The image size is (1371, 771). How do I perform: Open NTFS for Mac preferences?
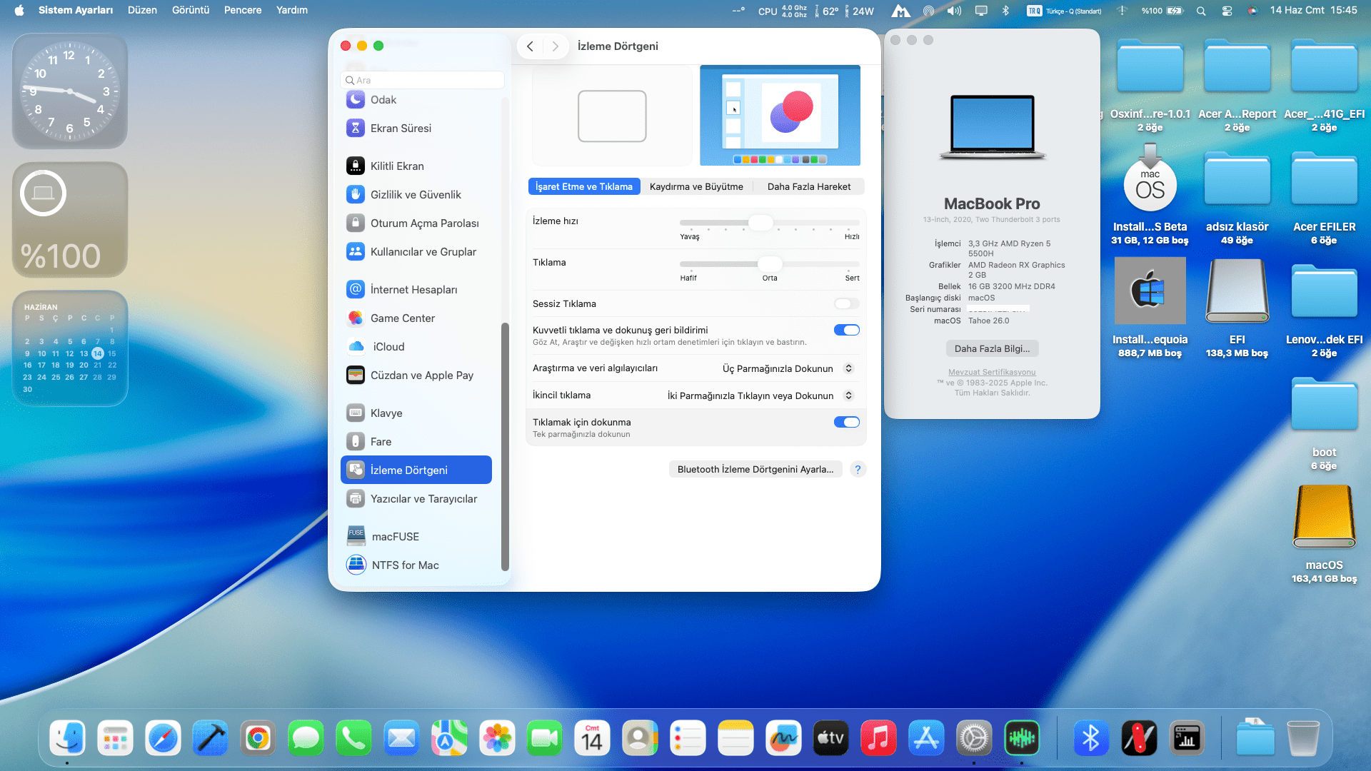point(405,565)
